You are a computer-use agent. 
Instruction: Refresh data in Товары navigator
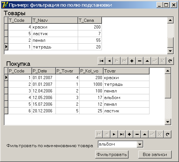coord(170,61)
